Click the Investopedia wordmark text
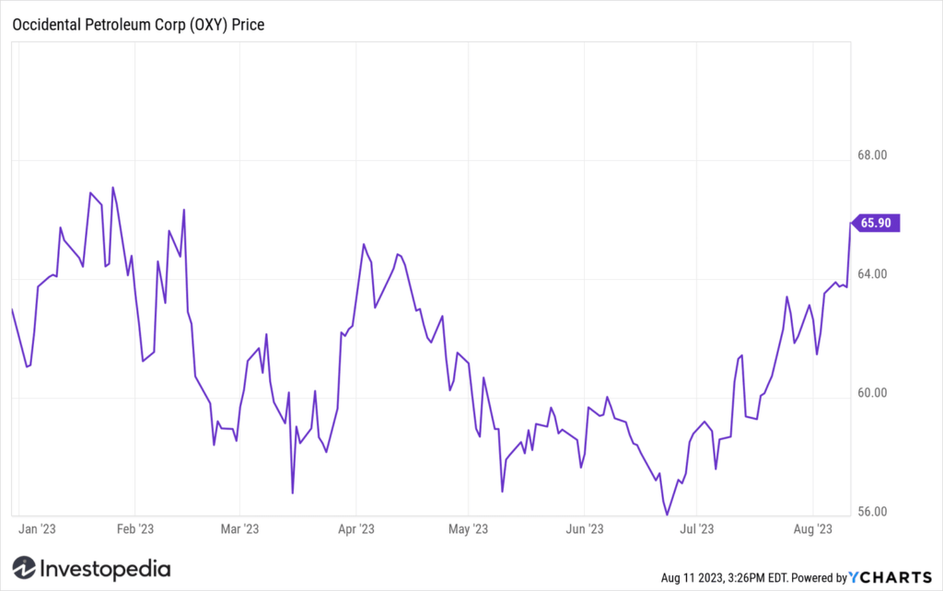The height and width of the screenshot is (591, 943). (x=105, y=569)
